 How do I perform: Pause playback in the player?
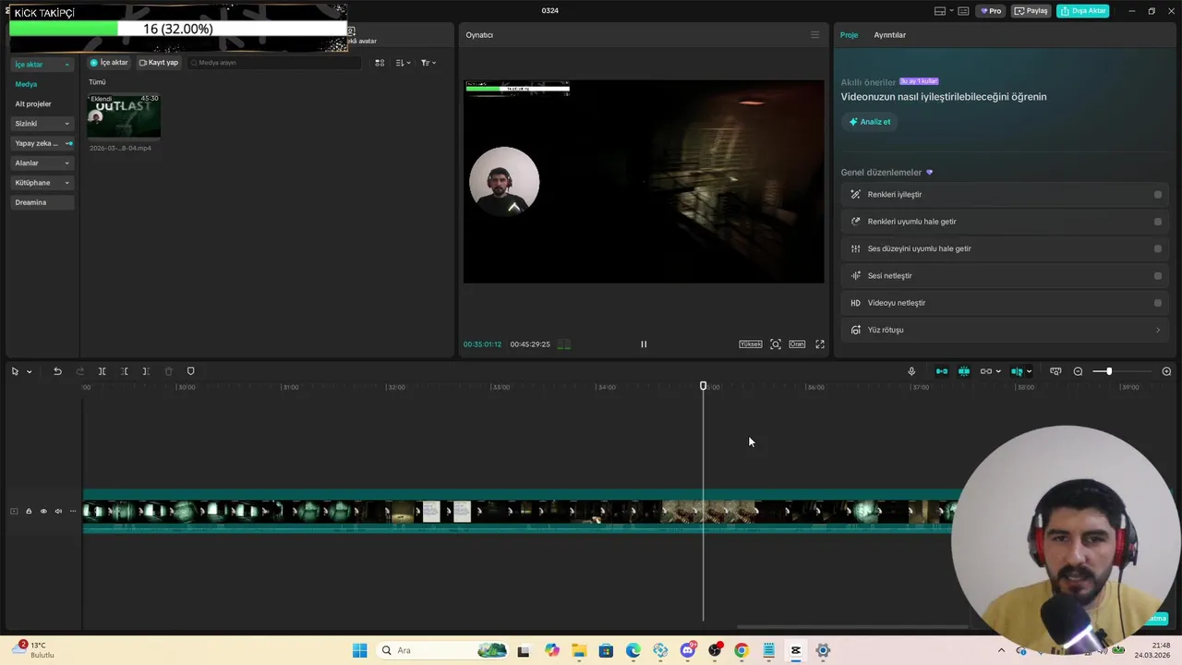(x=644, y=345)
